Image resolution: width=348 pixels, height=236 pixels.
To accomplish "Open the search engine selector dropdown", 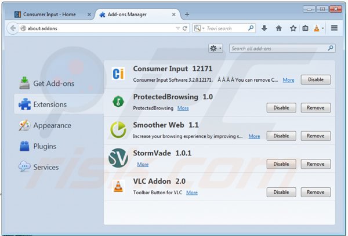I will 200,28.
